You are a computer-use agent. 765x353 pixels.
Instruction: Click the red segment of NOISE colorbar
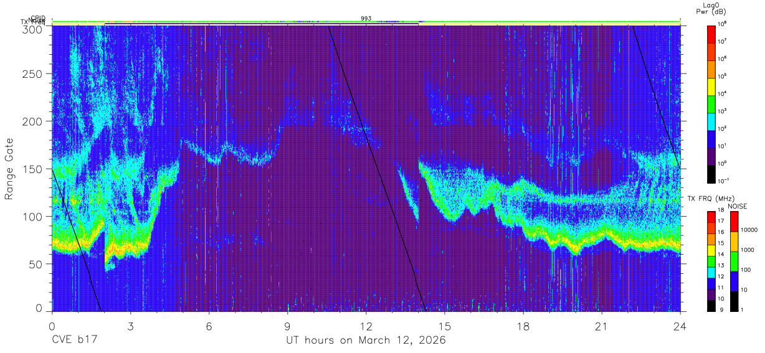(x=734, y=220)
